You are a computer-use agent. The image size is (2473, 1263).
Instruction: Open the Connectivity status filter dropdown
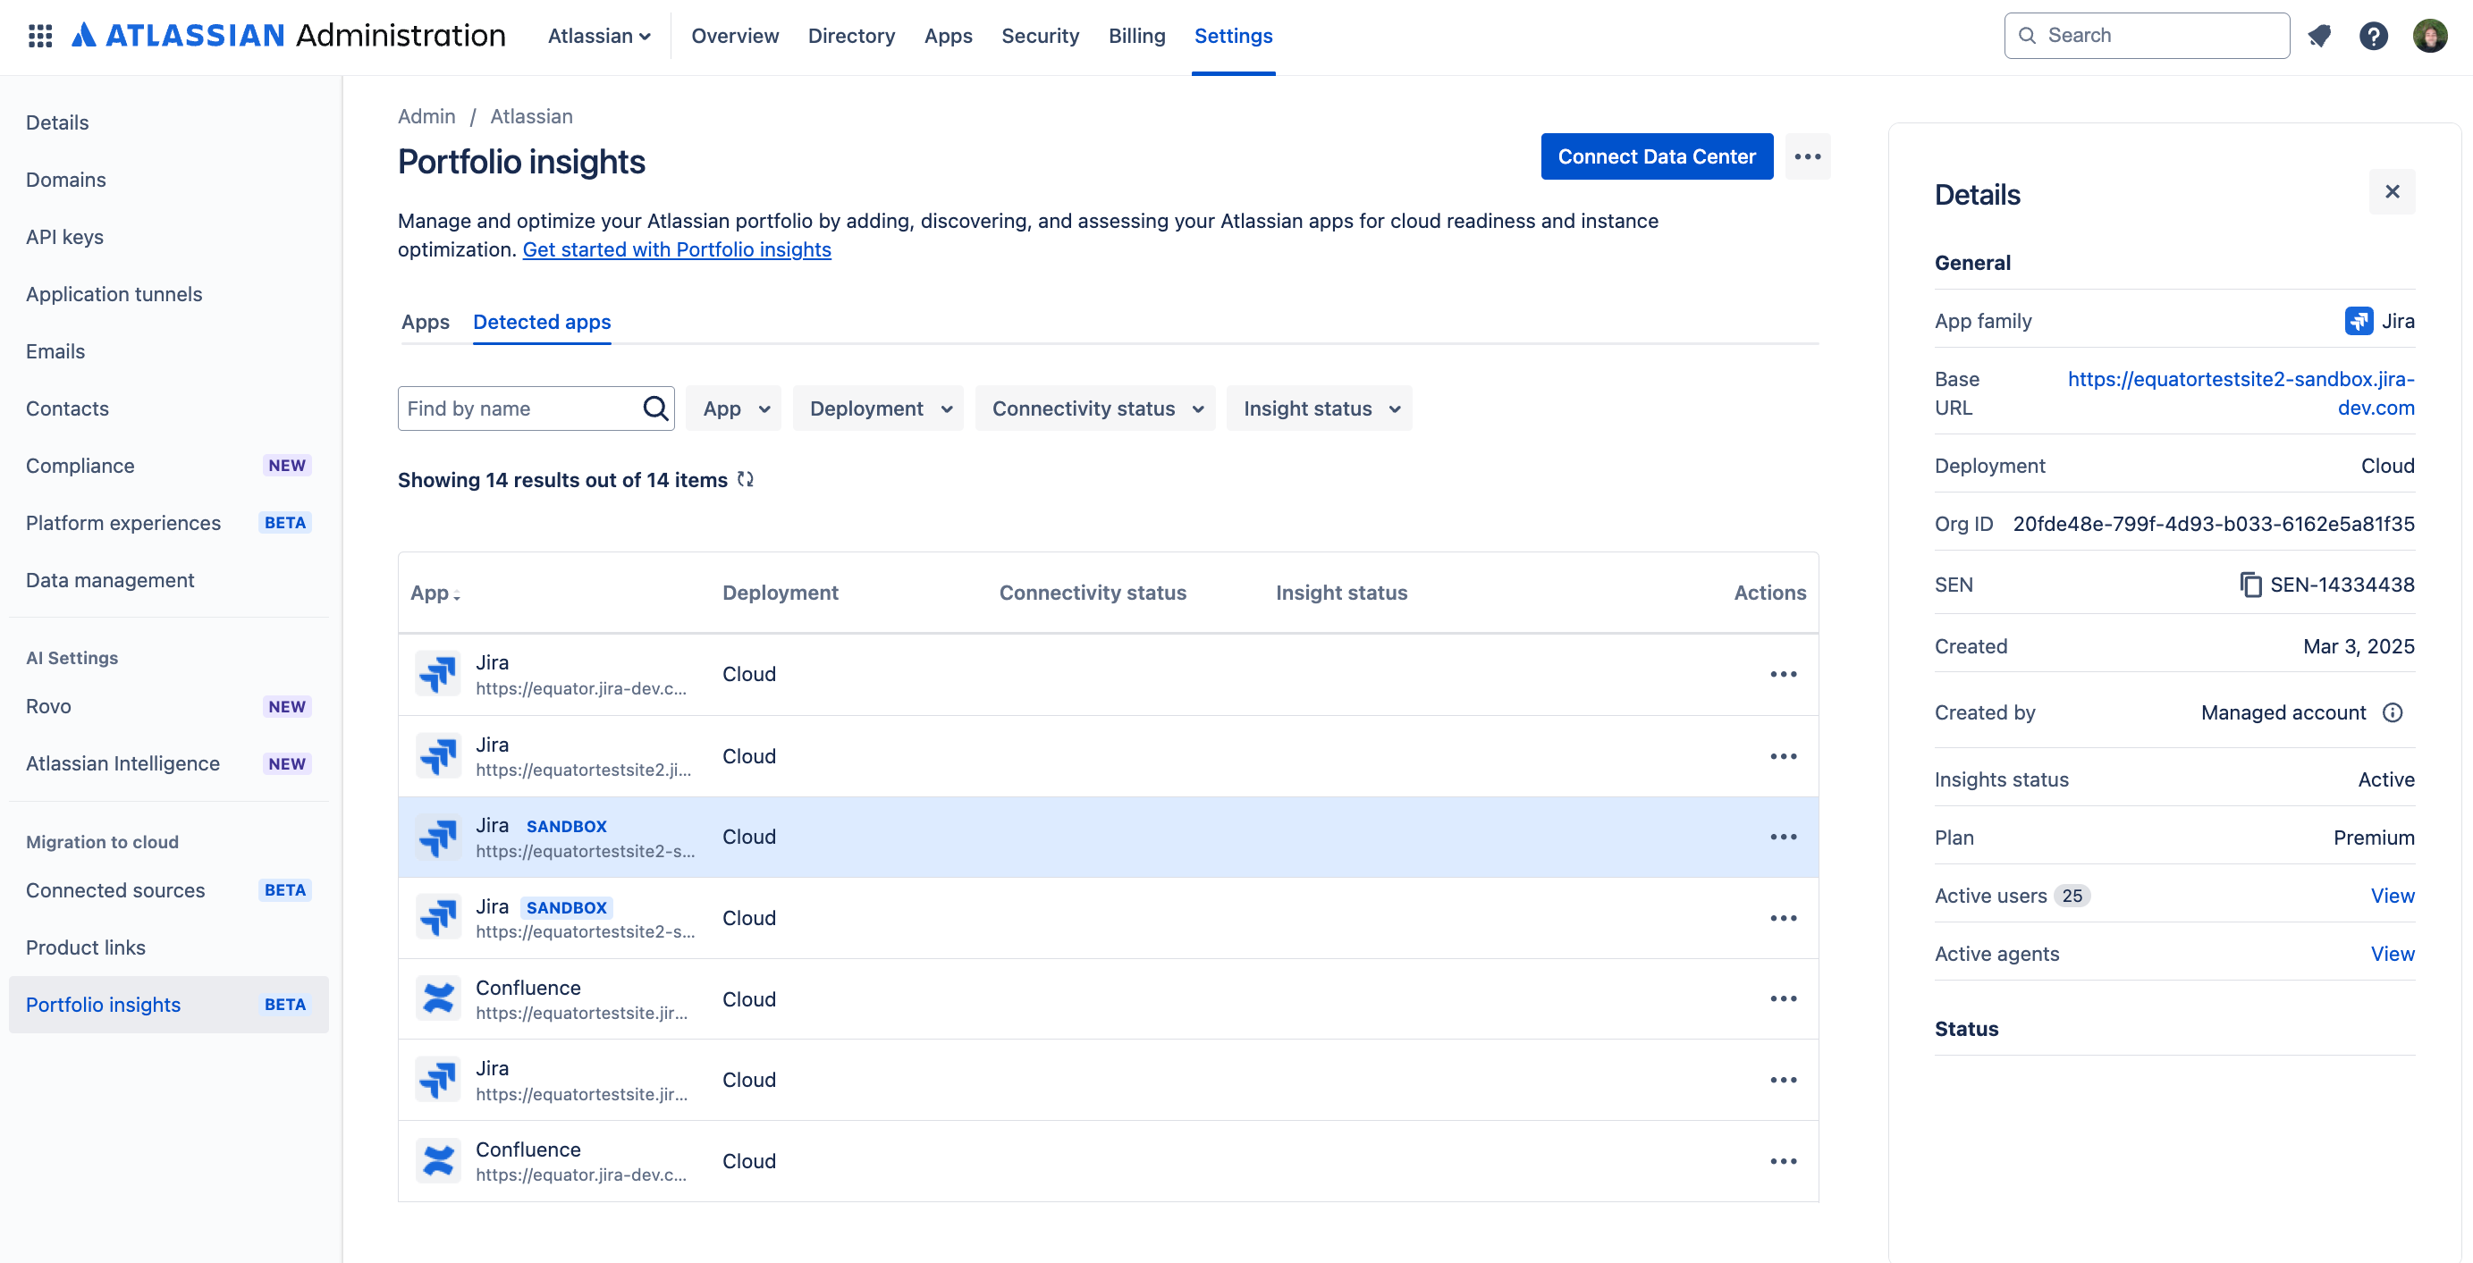pyautogui.click(x=1095, y=408)
